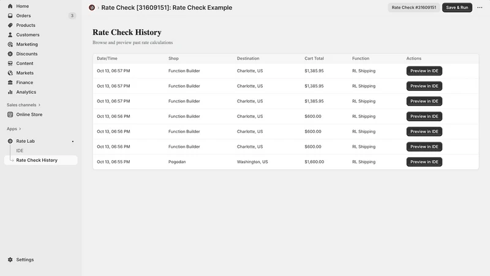The image size is (490, 276).
Task: Click the Pogodan shop cell
Action: pos(177,162)
